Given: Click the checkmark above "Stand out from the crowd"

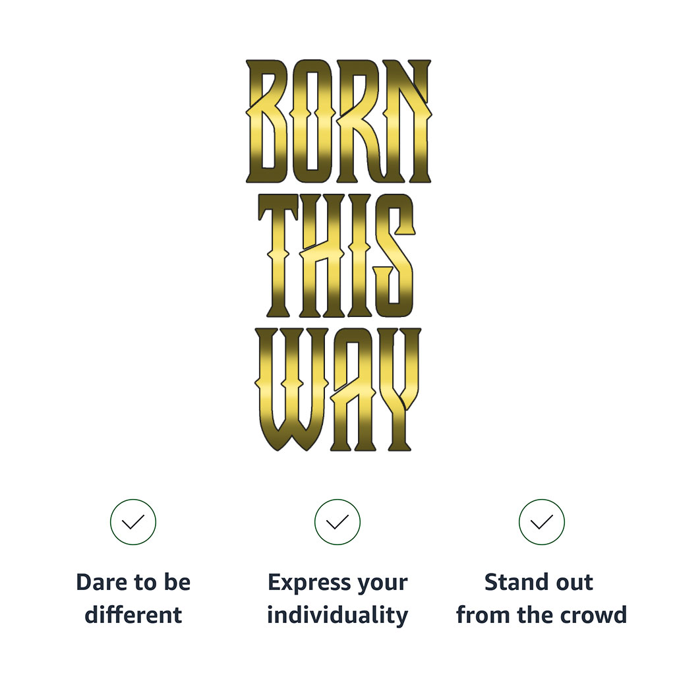Looking at the screenshot, I should click(542, 522).
